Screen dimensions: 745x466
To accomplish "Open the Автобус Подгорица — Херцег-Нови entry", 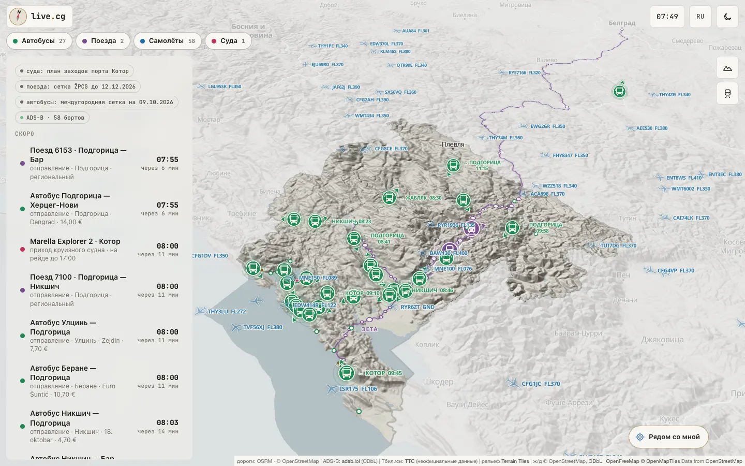I will pos(99,209).
